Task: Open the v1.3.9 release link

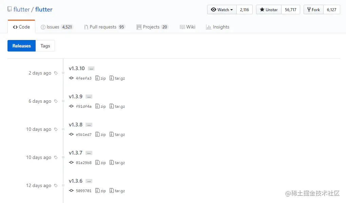Action: (x=75, y=97)
